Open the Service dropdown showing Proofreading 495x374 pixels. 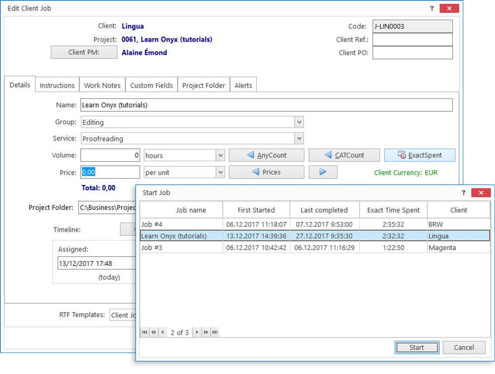point(298,139)
